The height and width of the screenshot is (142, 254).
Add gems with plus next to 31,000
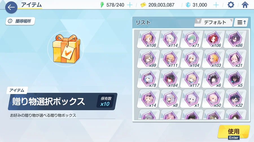216,5
